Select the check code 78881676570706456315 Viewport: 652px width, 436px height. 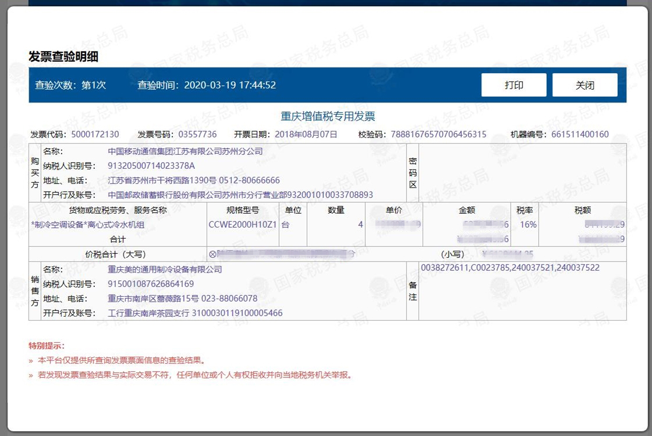pos(438,134)
